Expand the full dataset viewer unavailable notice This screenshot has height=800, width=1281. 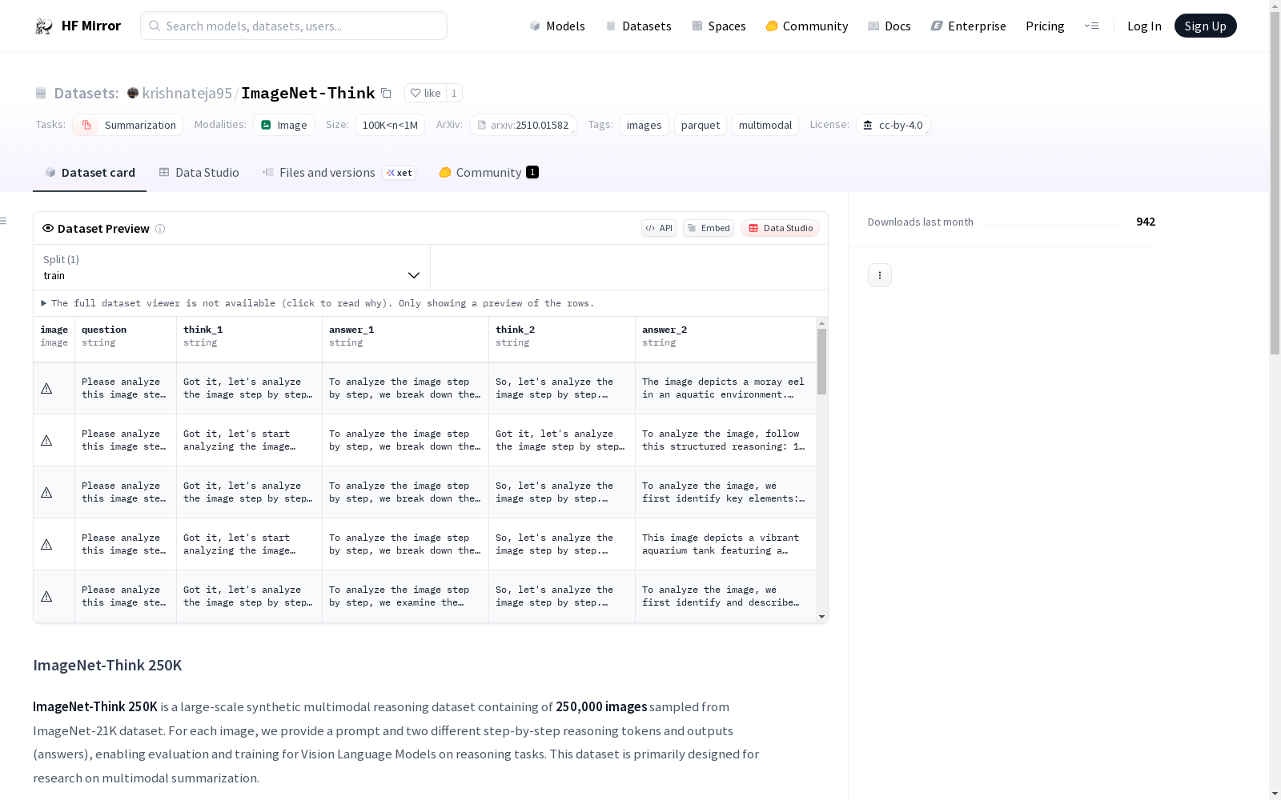click(x=318, y=303)
